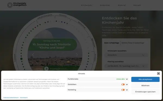Image resolution: width=163 pixels, height=101 pixels.
Task: Expand the Funktionales section chevron
Action: coord(127,79)
